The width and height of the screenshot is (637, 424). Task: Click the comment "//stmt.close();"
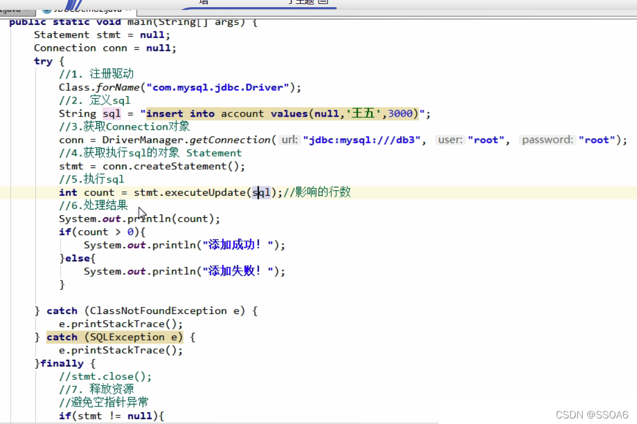click(x=105, y=376)
